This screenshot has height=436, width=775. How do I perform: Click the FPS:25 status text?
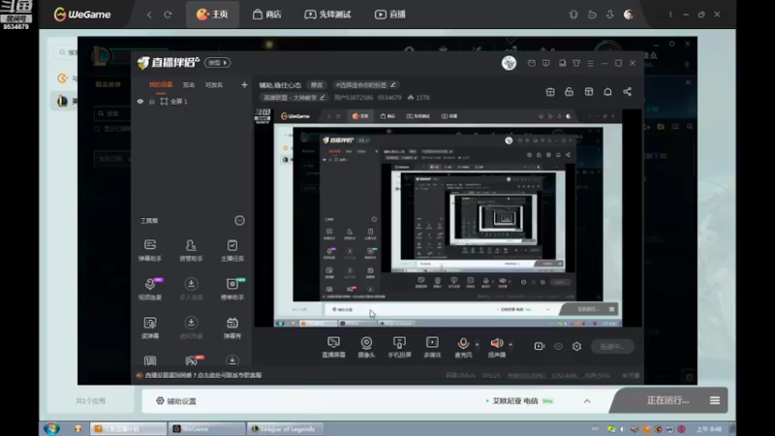pos(491,376)
